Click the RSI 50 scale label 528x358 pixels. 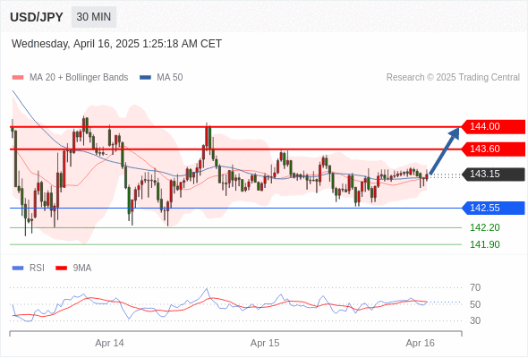tap(475, 304)
